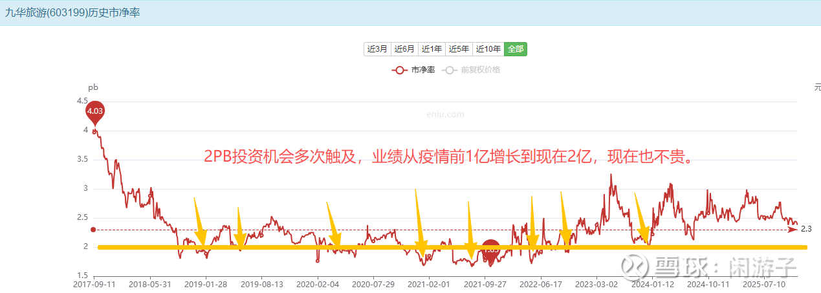The width and height of the screenshot is (821, 293).
Task: Click the pb axis unit label
Action: (93, 87)
